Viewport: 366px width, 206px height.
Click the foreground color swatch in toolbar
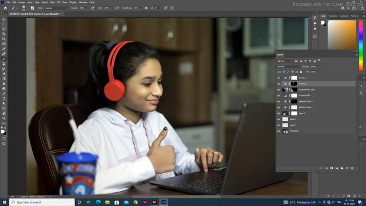click(x=2, y=132)
